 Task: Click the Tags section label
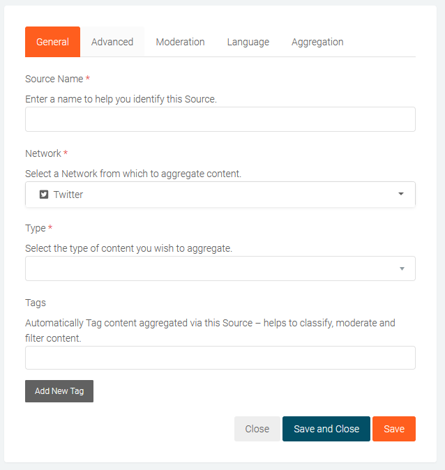coord(36,303)
